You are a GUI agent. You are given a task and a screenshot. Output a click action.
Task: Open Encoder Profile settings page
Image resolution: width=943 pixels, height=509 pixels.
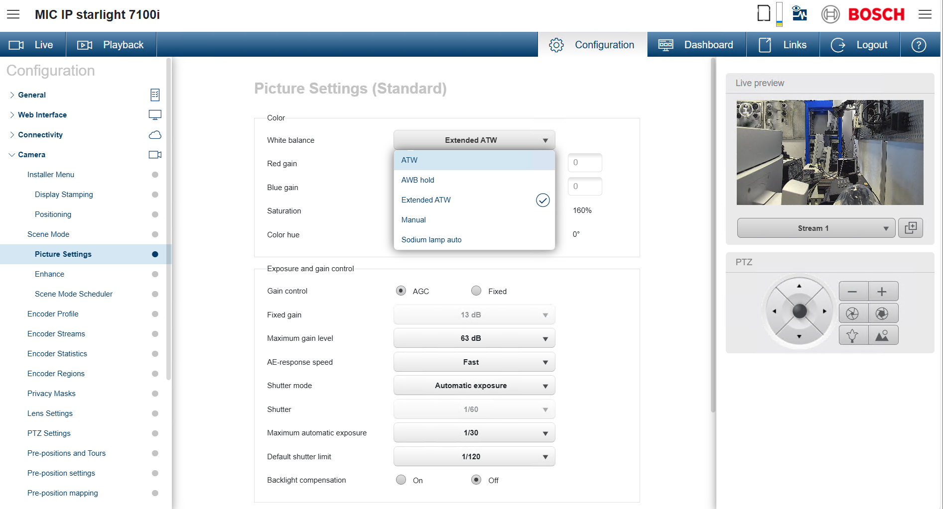point(53,314)
